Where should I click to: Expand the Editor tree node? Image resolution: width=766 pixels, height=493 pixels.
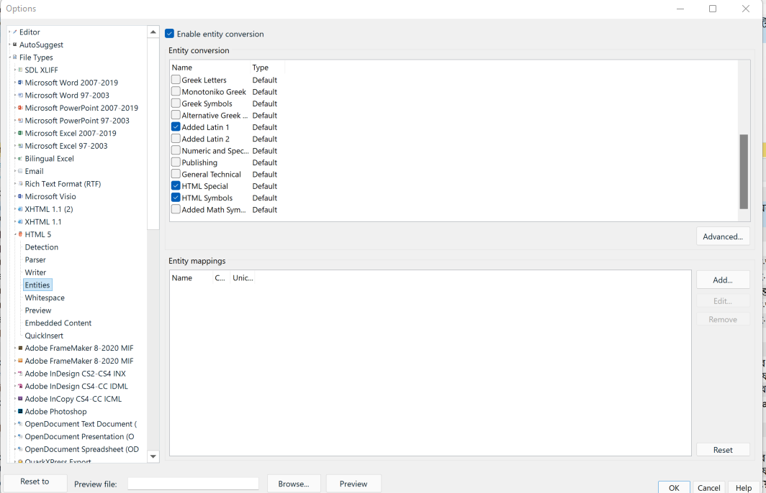pyautogui.click(x=9, y=32)
